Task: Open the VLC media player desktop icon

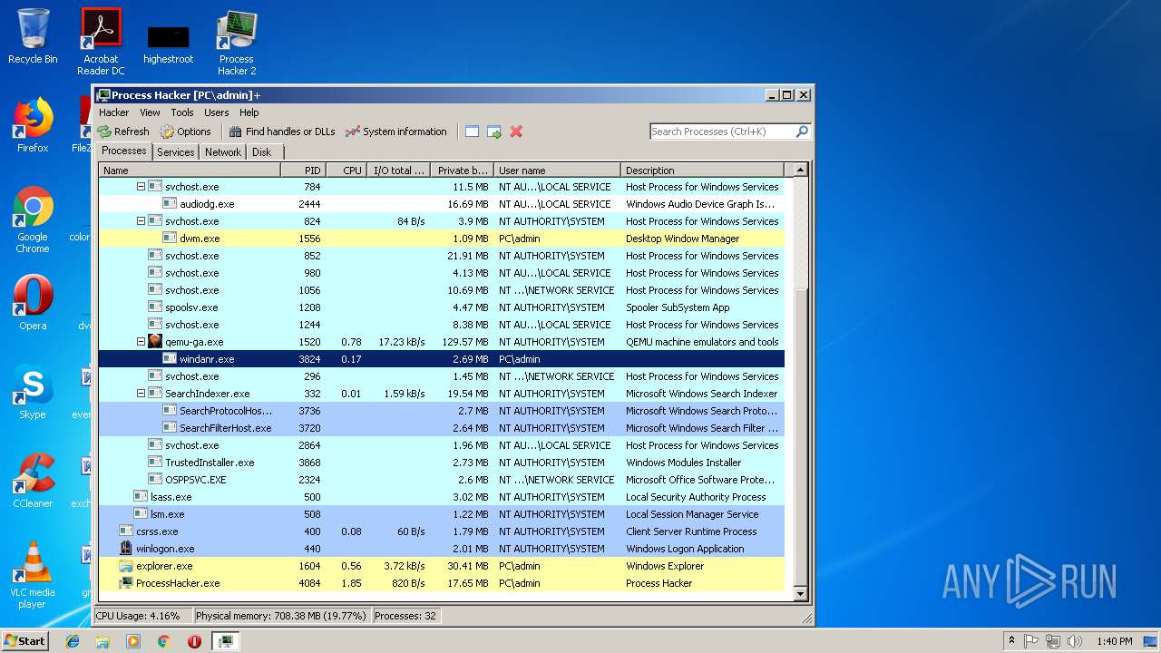Action: pyautogui.click(x=33, y=576)
